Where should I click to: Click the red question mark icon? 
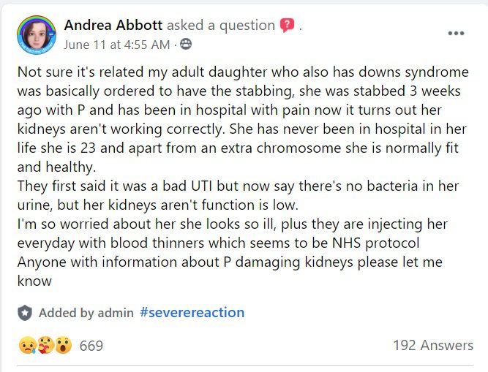point(287,25)
